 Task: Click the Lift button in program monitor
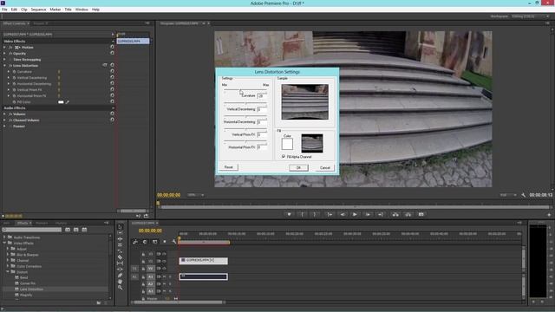pyautogui.click(x=395, y=214)
